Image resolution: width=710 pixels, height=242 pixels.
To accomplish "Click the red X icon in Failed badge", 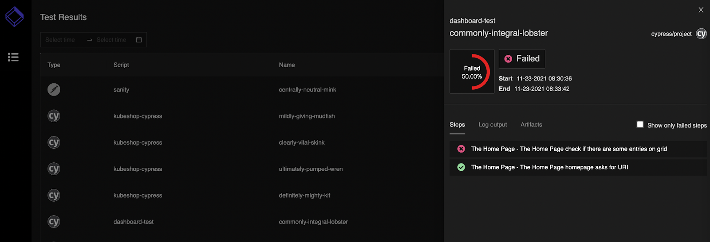I will (508, 59).
